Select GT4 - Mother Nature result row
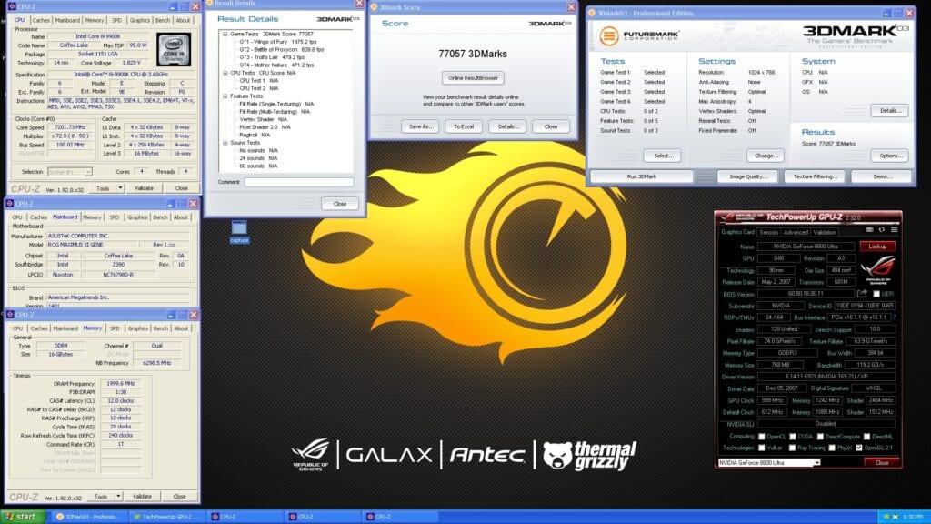The image size is (931, 524). pos(276,65)
